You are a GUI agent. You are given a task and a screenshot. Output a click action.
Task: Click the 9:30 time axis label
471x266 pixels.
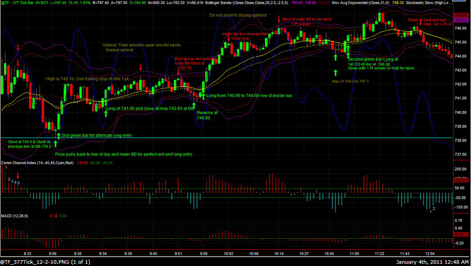78,254
